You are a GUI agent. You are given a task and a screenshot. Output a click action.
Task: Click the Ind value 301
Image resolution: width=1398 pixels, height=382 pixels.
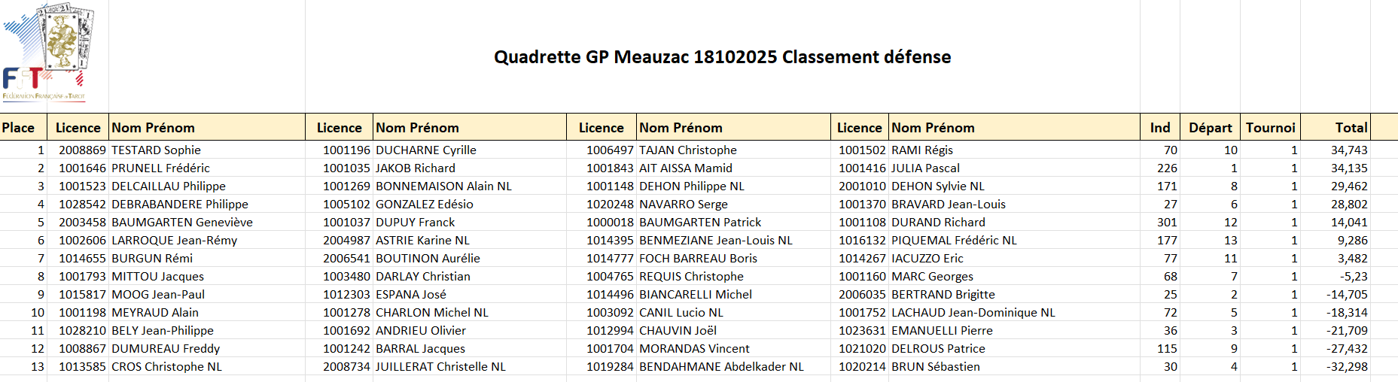click(1167, 223)
